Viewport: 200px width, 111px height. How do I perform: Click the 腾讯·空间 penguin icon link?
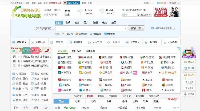[141, 57]
